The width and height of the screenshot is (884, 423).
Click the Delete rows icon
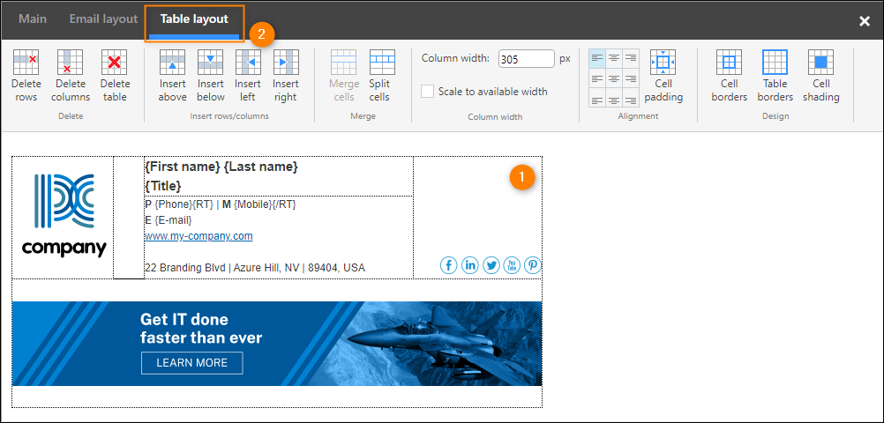pos(26,63)
